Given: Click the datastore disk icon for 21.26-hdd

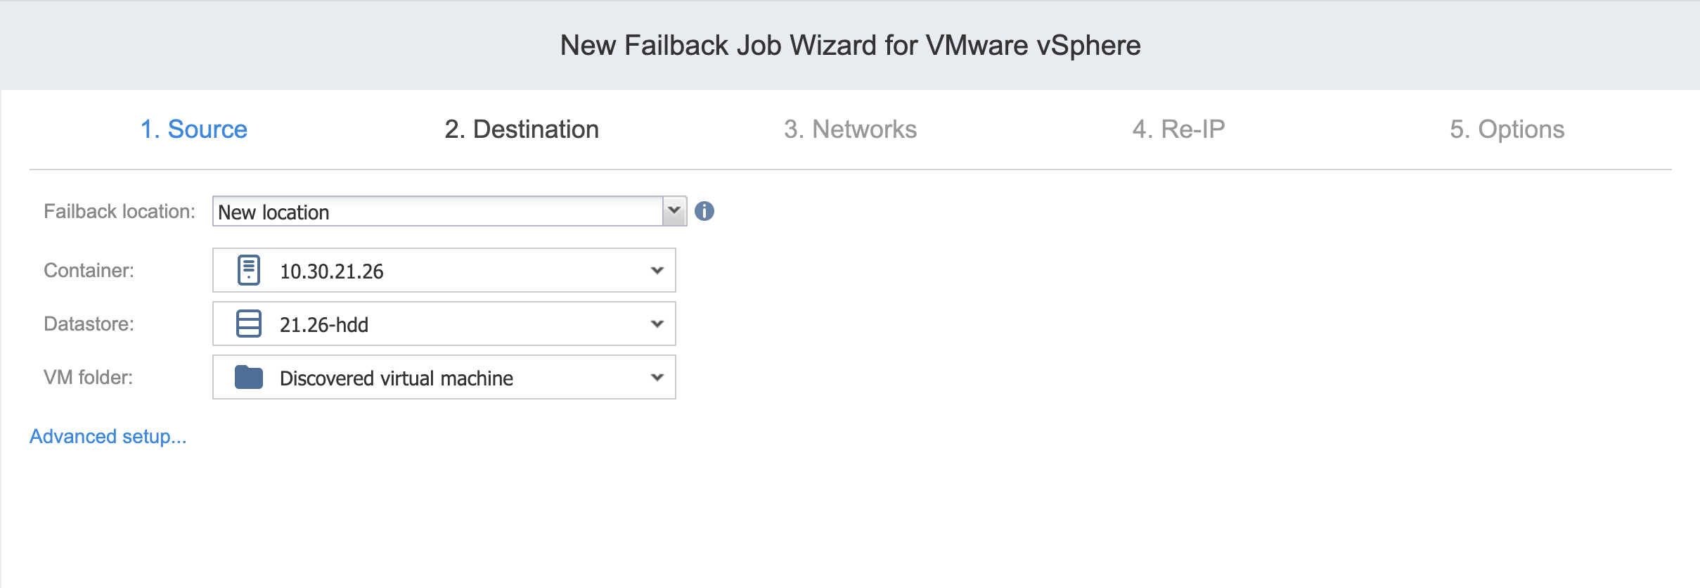Looking at the screenshot, I should 249,324.
